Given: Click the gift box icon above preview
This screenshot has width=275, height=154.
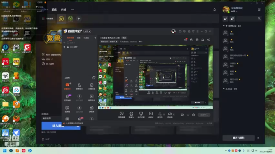Looking at the screenshot, I should point(186,40).
